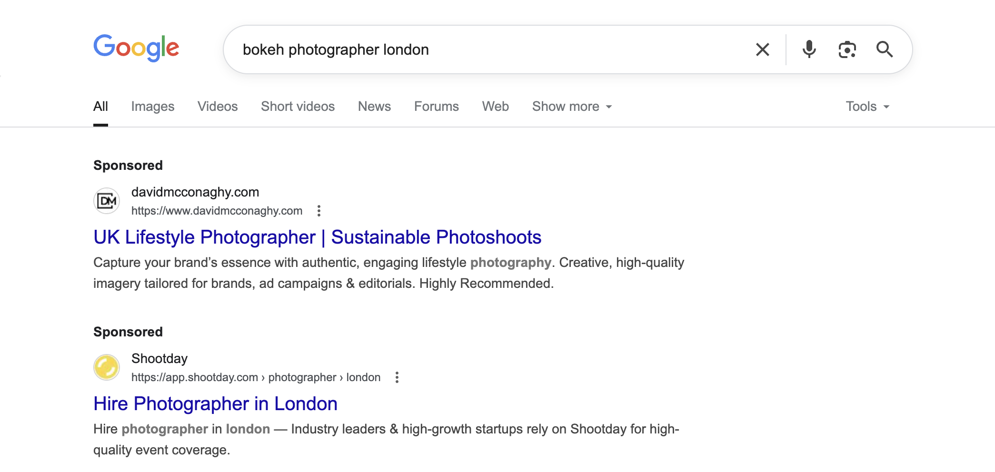Click the app.shootday.com photographer london URL

point(256,377)
